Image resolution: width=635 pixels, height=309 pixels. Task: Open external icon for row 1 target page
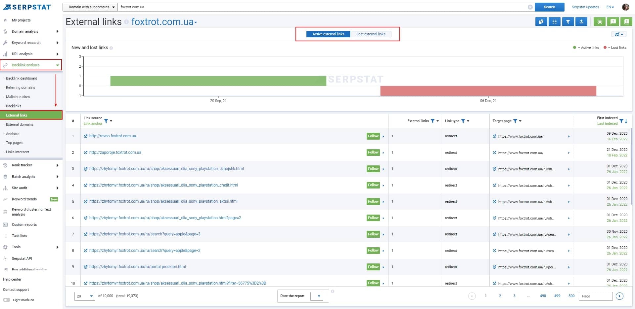click(494, 136)
